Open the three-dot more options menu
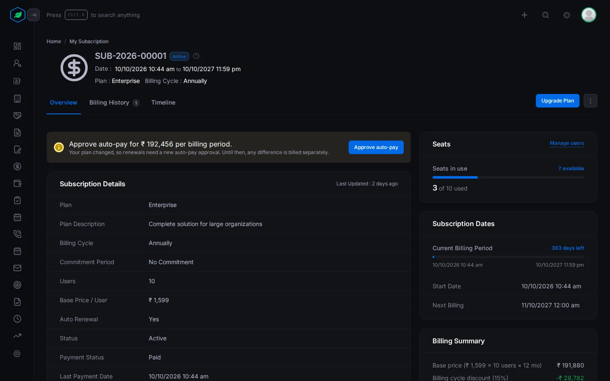 (591, 101)
